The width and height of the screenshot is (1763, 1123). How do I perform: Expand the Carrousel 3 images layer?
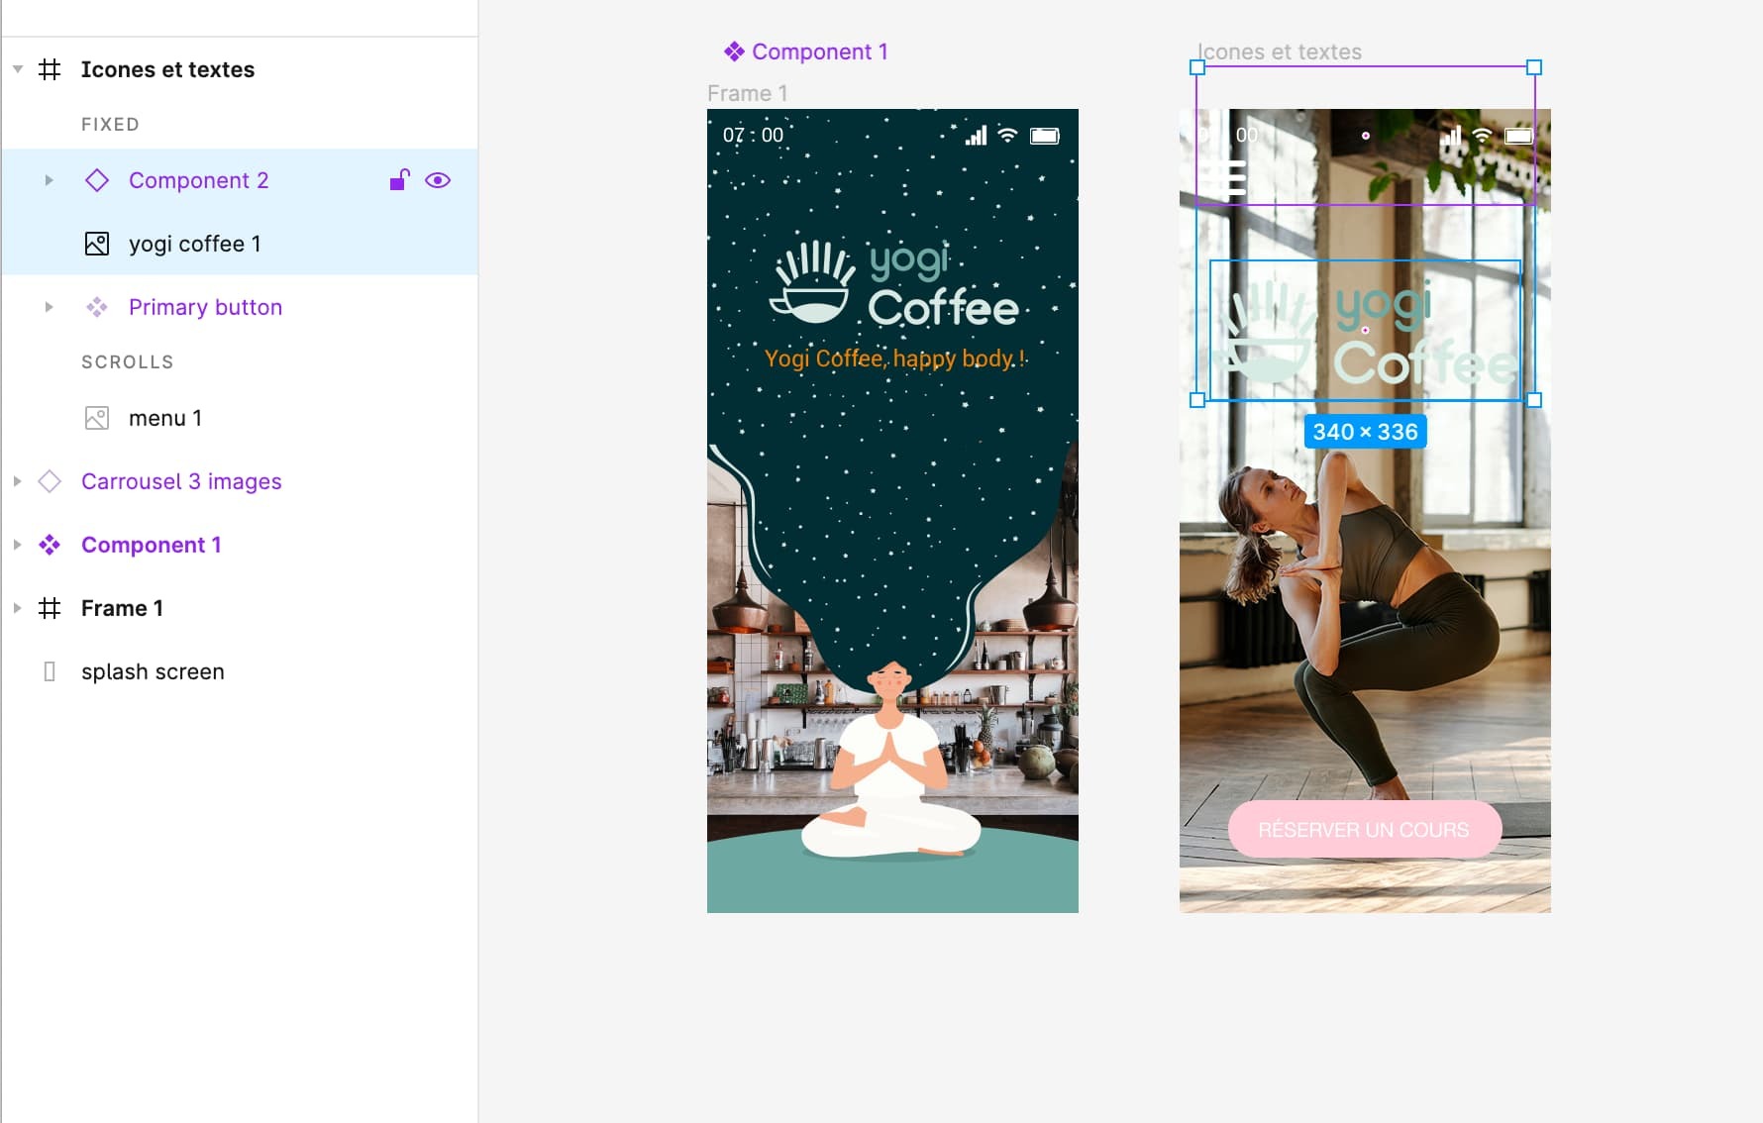[x=18, y=481]
